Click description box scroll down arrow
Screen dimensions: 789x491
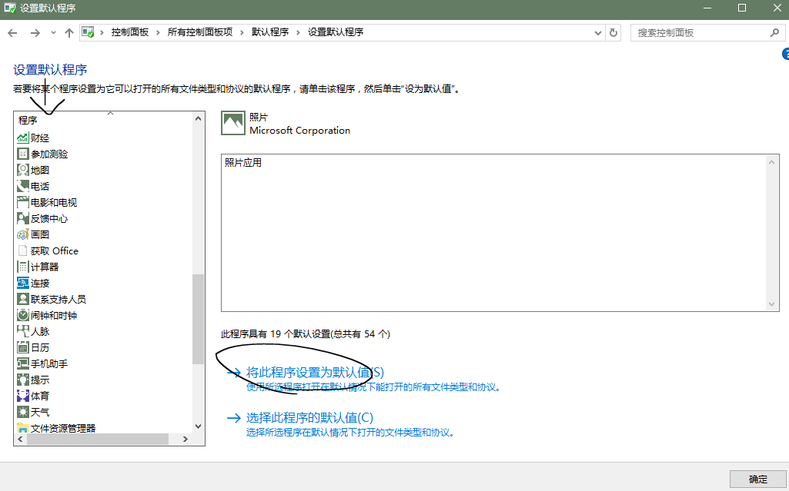click(772, 305)
